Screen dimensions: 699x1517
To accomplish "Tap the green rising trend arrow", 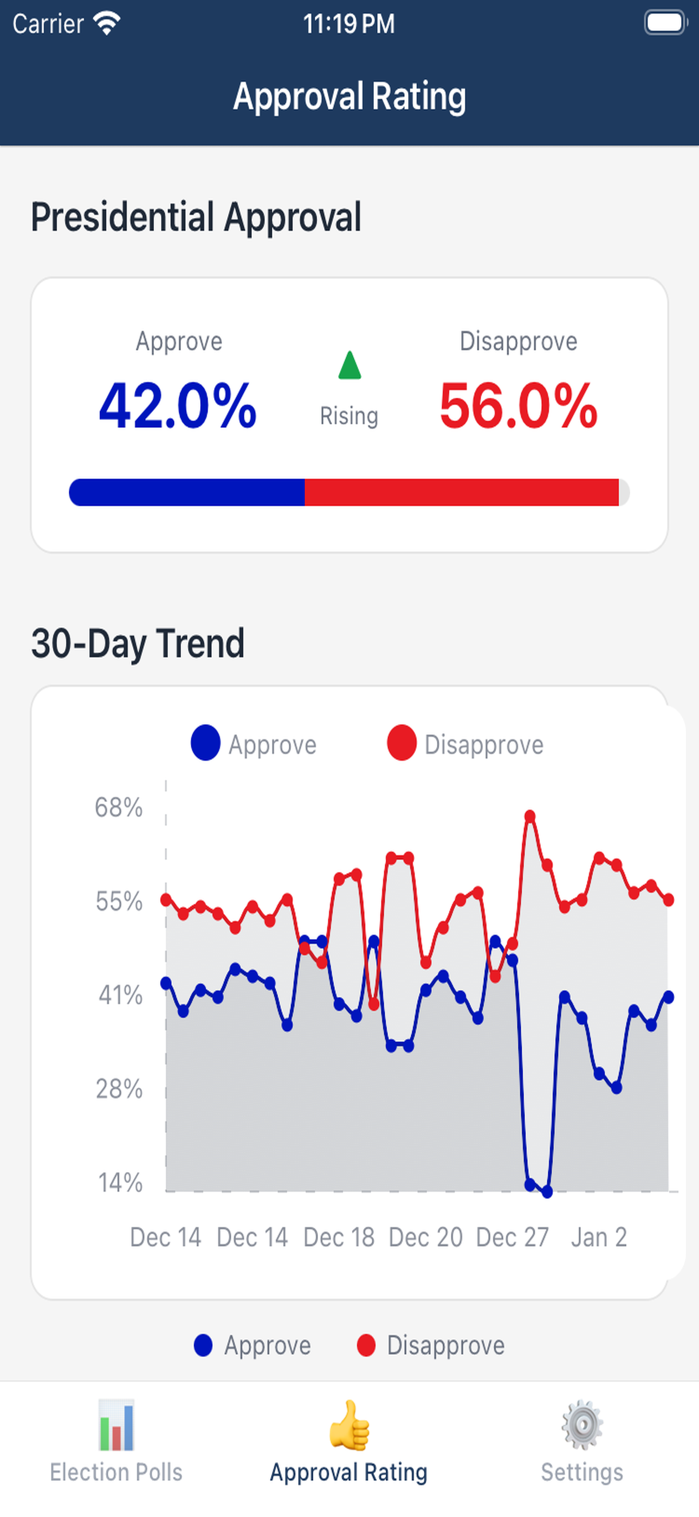I will [x=349, y=366].
